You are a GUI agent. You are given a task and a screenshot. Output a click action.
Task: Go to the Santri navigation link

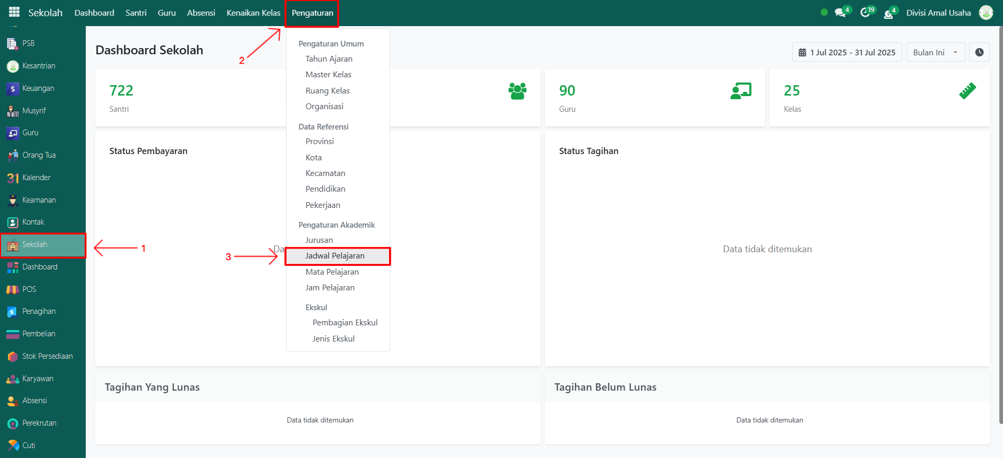136,13
